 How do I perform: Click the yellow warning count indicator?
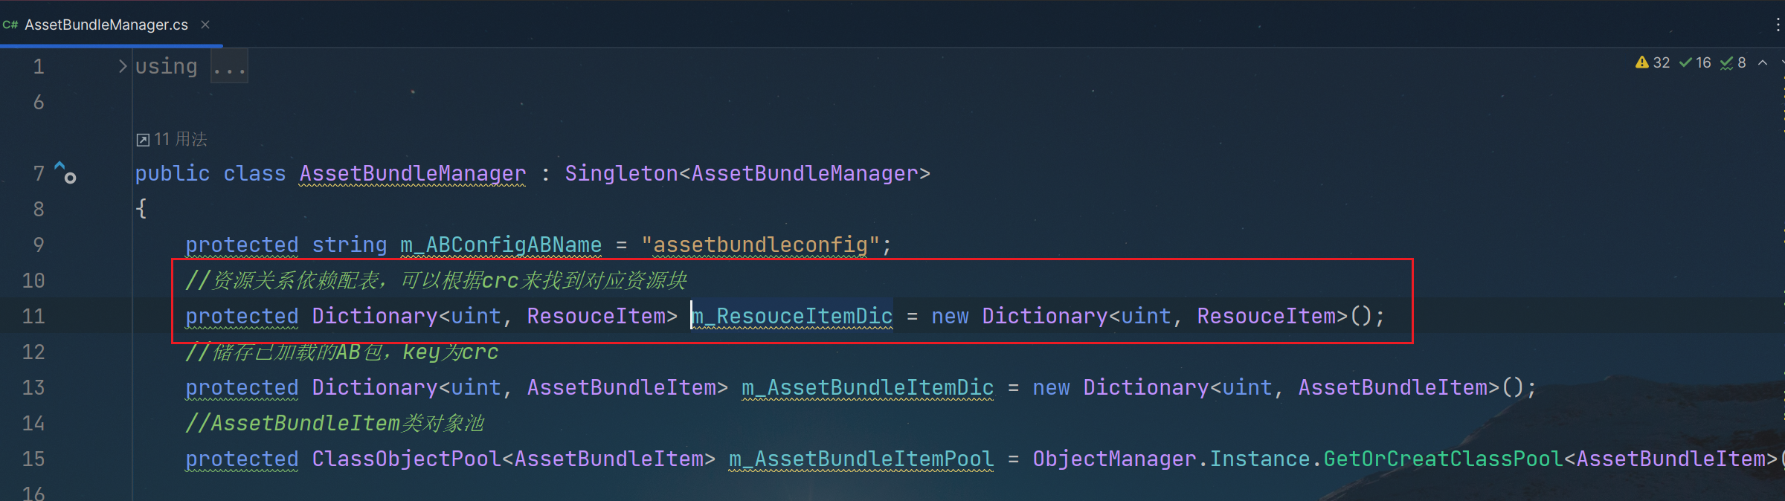click(1653, 63)
